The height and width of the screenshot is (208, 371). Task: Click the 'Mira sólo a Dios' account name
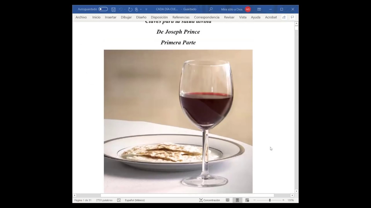pyautogui.click(x=232, y=9)
